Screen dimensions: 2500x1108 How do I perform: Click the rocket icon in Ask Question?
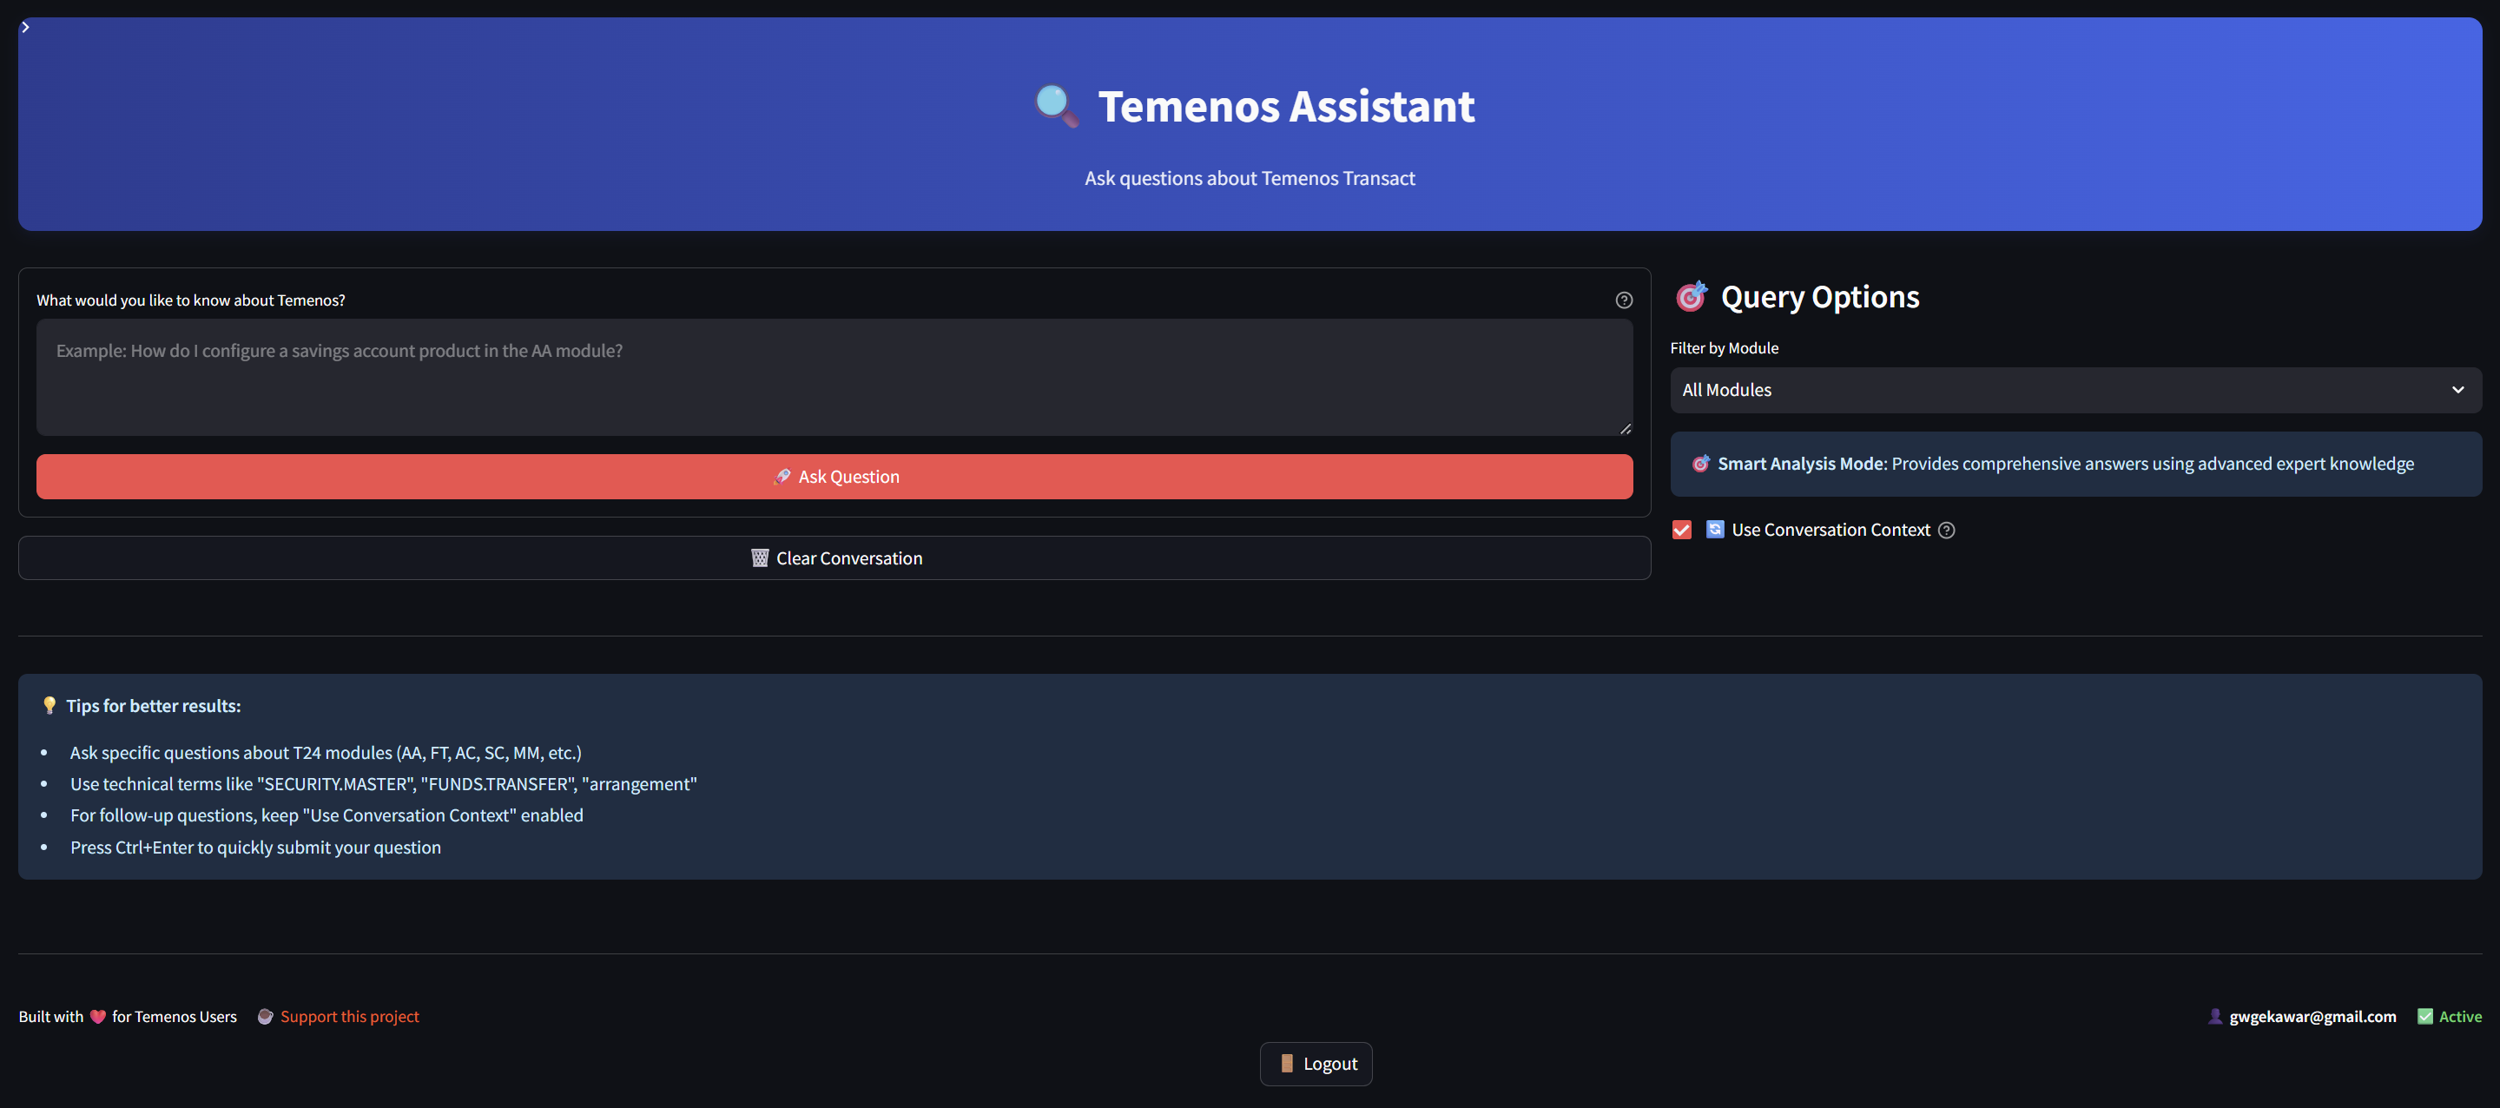[782, 477]
